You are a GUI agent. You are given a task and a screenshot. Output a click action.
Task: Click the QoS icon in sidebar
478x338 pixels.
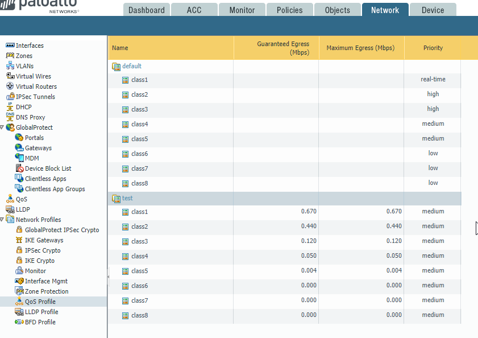[10, 199]
